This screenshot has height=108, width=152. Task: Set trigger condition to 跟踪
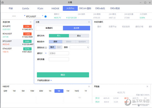pyautogui.click(x=56, y=42)
